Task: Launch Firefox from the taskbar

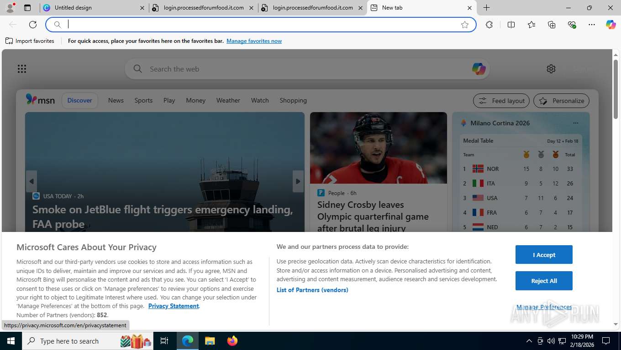Action: click(232, 341)
